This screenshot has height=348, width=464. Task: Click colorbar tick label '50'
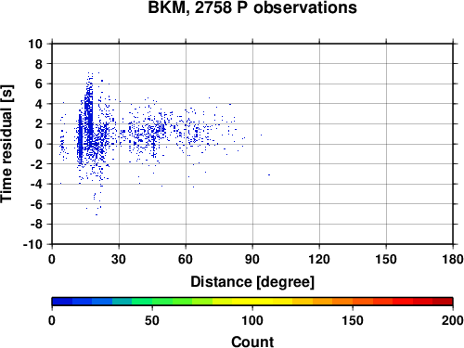(152, 320)
